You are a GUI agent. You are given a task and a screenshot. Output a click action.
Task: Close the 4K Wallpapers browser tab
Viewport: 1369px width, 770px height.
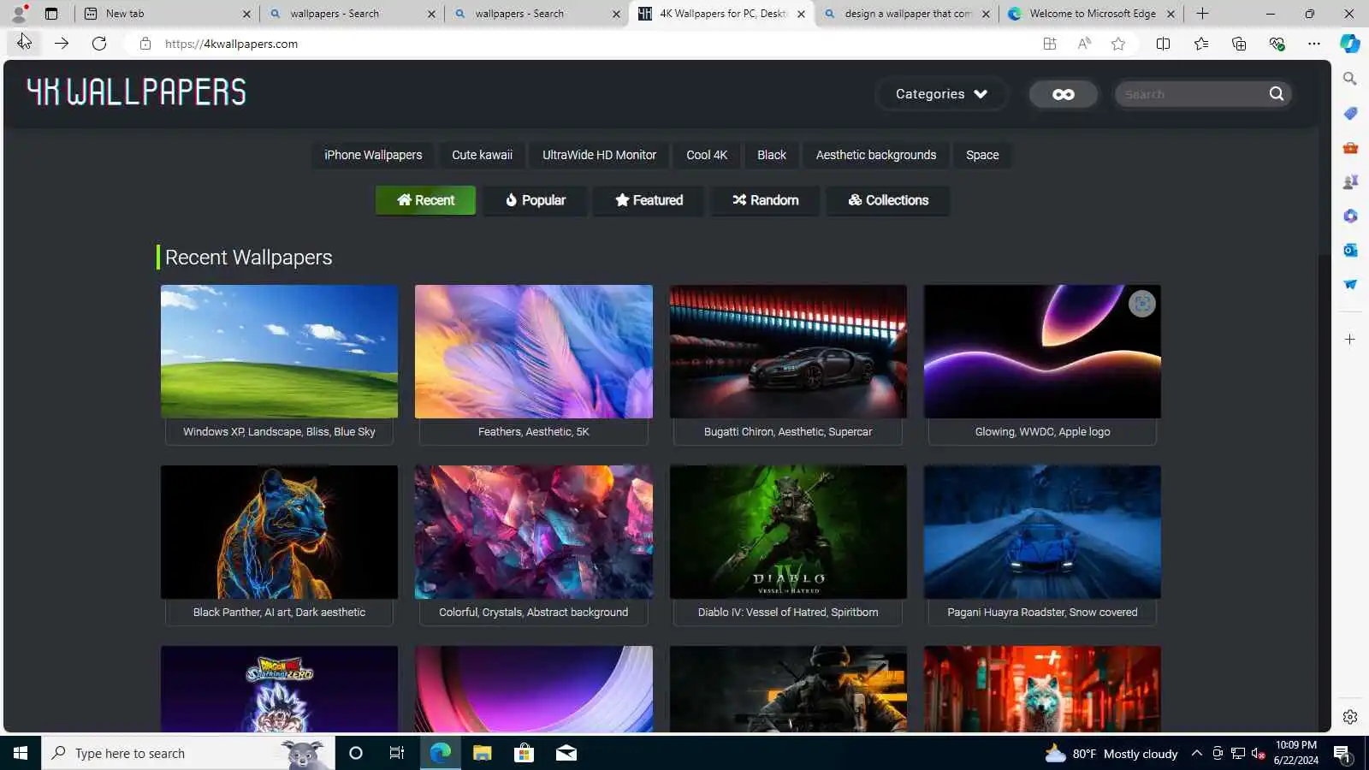801,14
